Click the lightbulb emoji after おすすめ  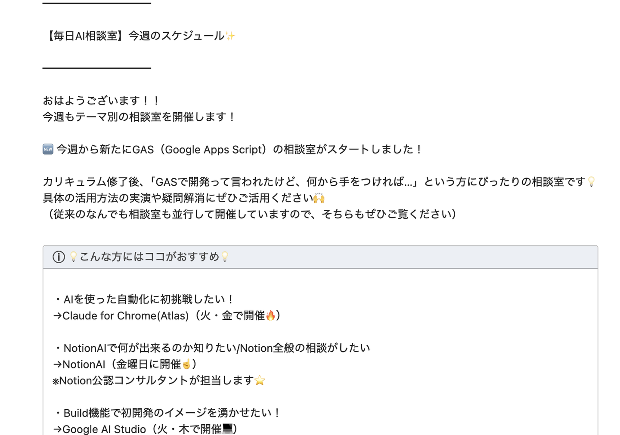pos(225,257)
